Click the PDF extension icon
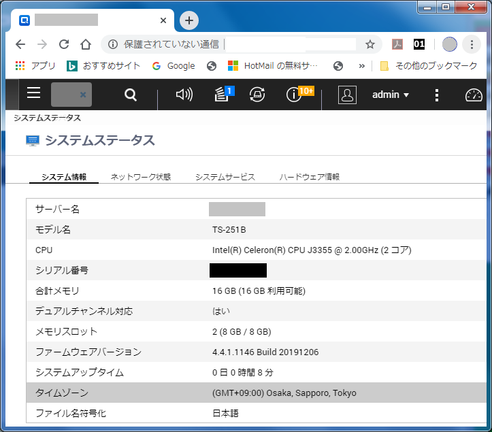 (397, 44)
